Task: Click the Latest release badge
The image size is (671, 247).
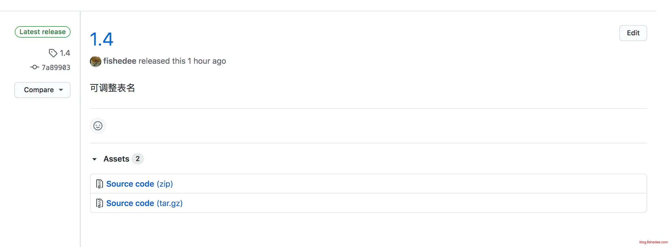Action: coord(43,32)
